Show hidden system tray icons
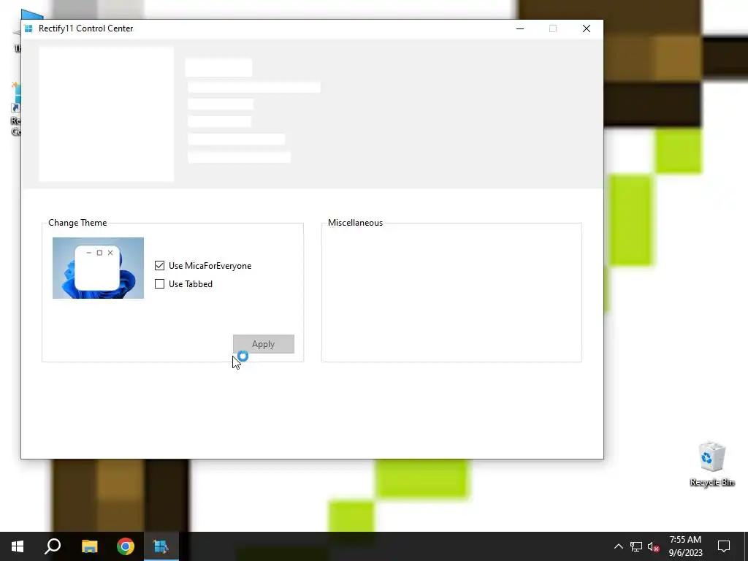 (618, 546)
